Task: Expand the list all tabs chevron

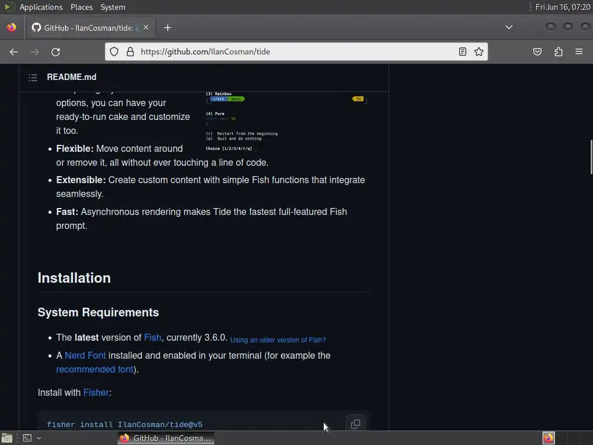Action: click(509, 27)
